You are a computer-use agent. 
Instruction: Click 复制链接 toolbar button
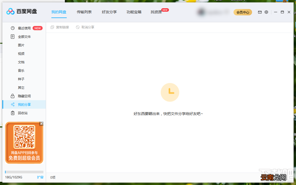click(60, 27)
